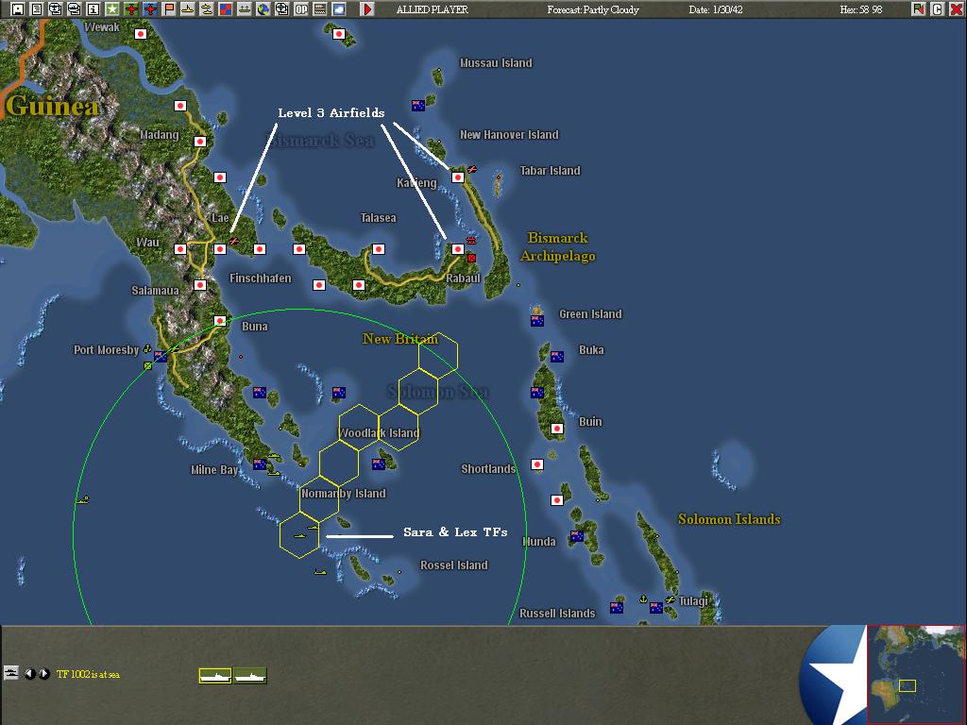
Task: Click the OP toolbar button
Action: 301,9
